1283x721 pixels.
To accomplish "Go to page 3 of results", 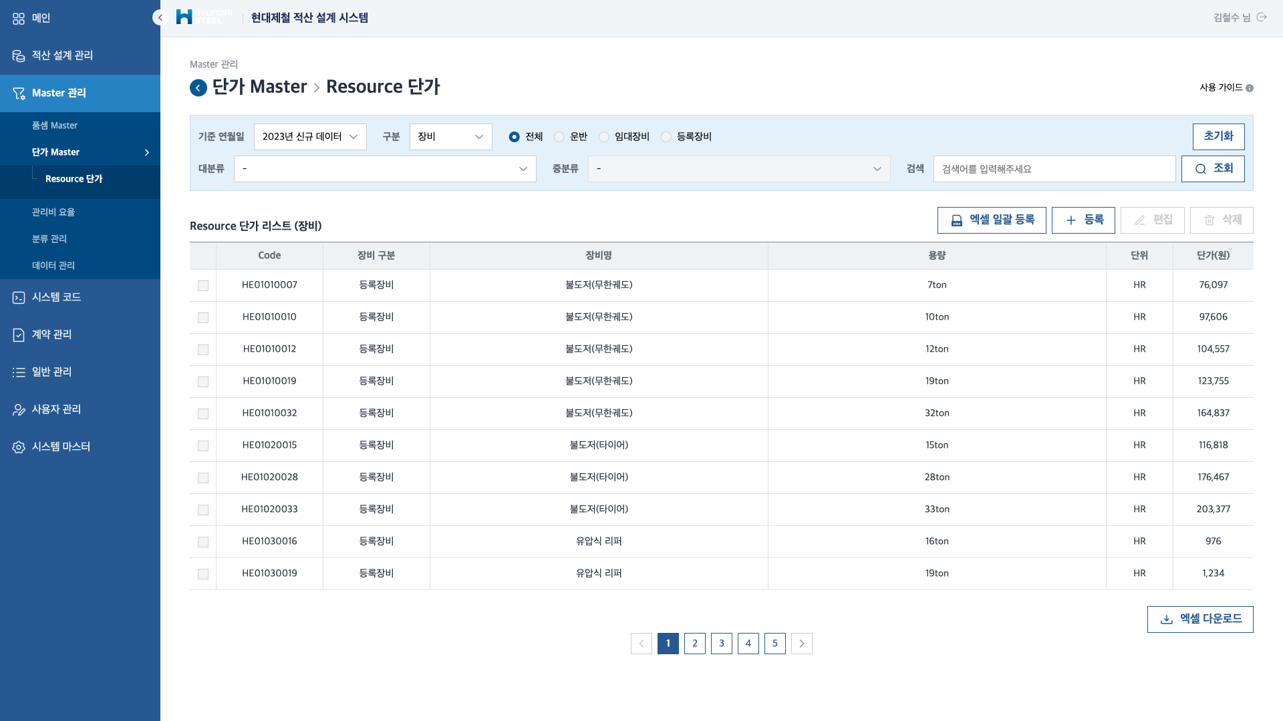I will point(722,644).
